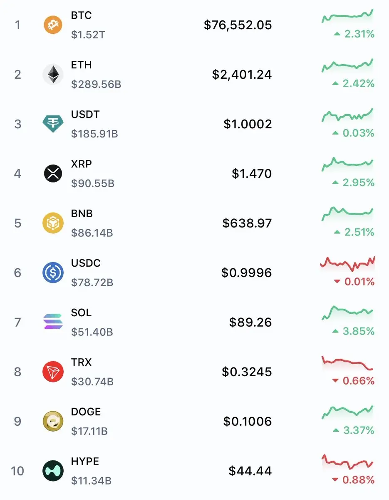389x500 pixels.
Task: Click the DOGE 3.37% change indicator
Action: (353, 430)
